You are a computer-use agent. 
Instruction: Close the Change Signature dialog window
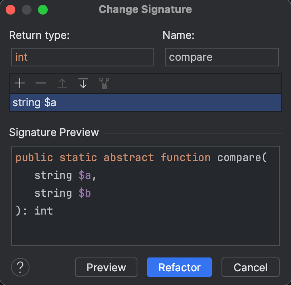[x=11, y=9]
